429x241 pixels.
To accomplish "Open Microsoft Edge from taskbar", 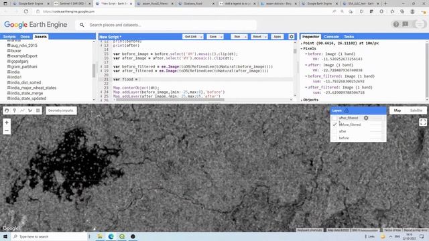I will (111, 236).
